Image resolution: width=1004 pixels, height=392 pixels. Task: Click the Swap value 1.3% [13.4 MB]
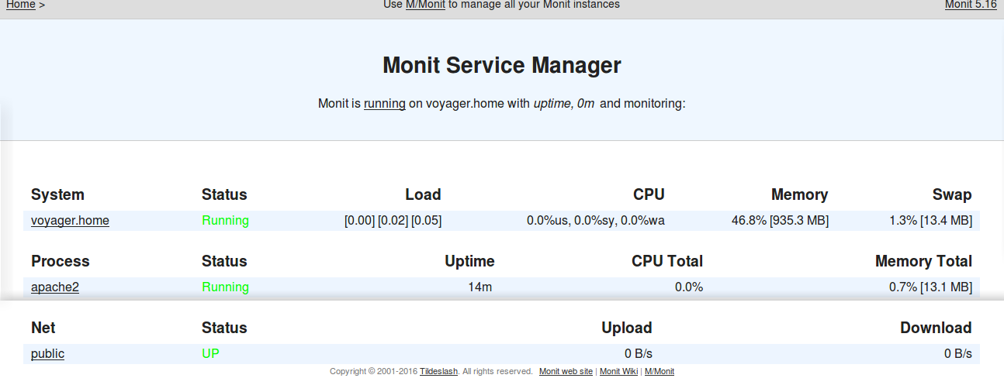930,220
